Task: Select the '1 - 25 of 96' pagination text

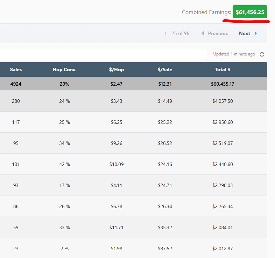Action: (x=177, y=33)
